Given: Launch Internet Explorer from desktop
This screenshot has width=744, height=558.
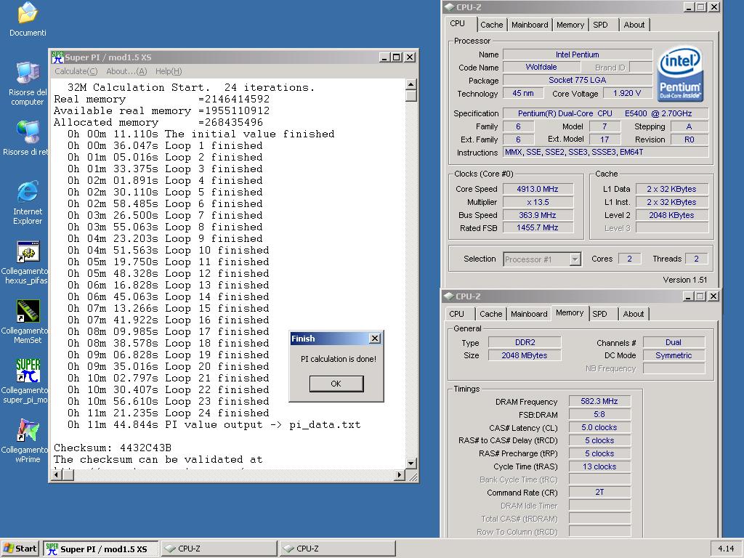Looking at the screenshot, I should [28, 192].
